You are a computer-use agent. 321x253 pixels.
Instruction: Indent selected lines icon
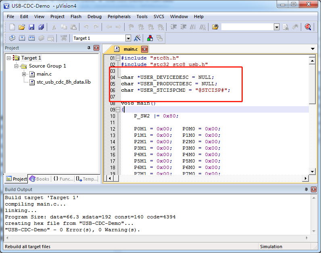click(173, 27)
